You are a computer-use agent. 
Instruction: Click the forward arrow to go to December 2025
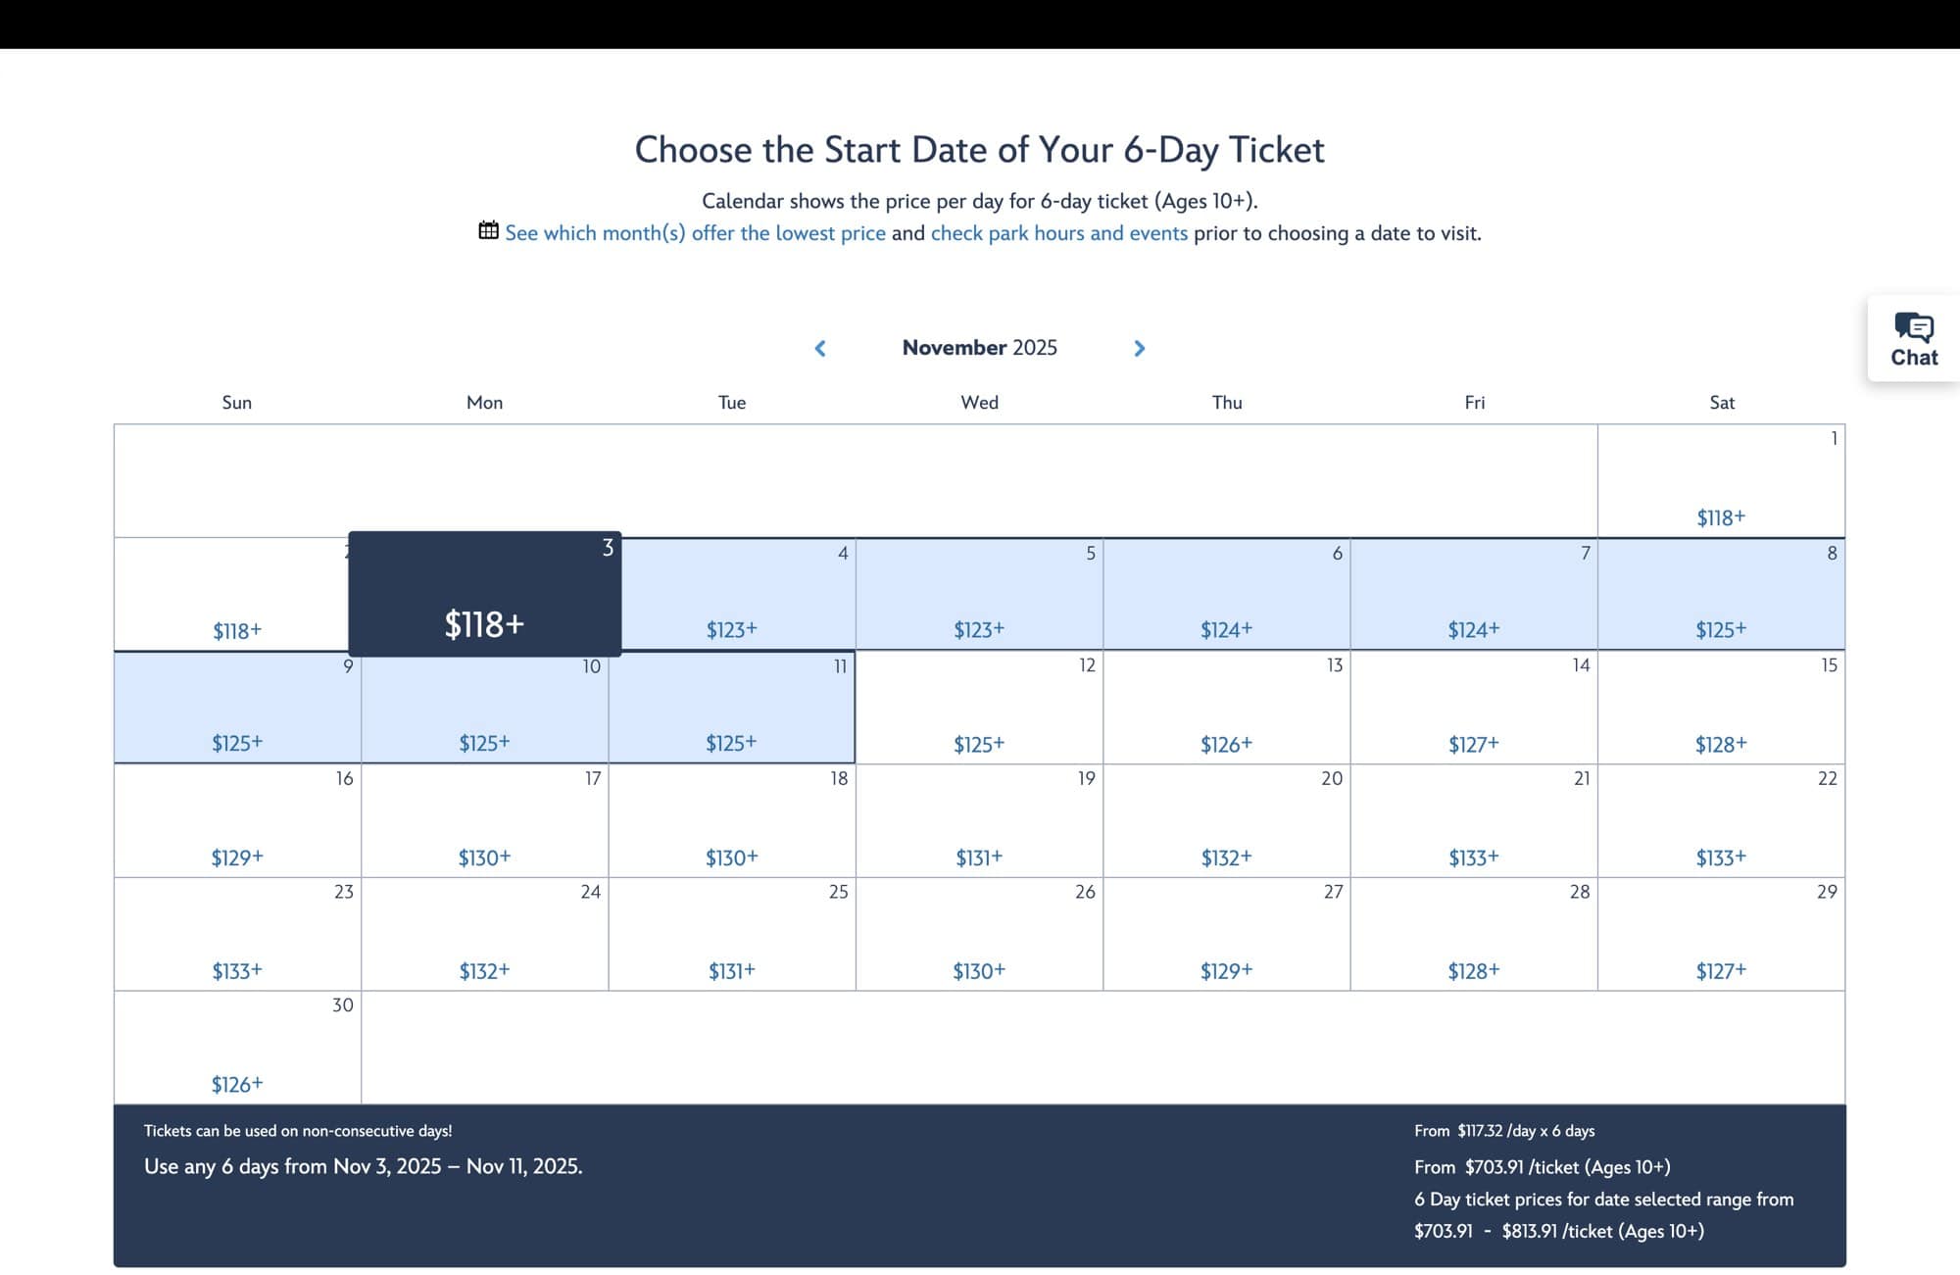pos(1139,346)
